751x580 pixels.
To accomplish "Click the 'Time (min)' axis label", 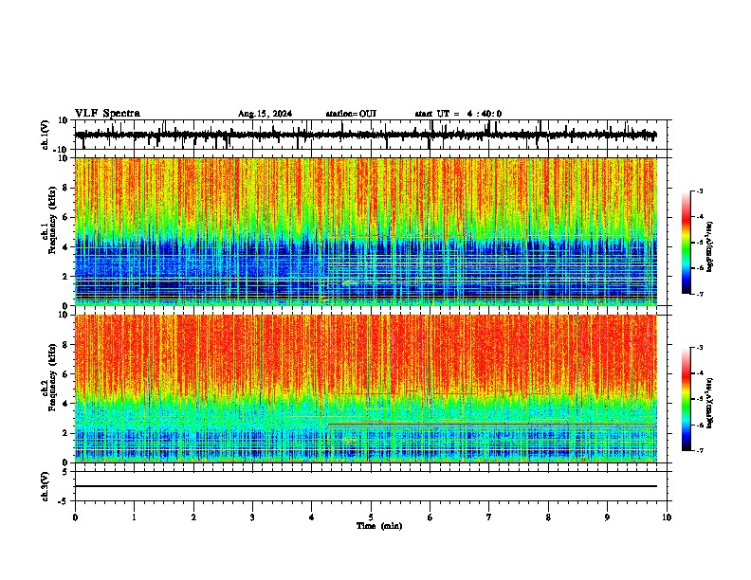I will pyautogui.click(x=379, y=526).
